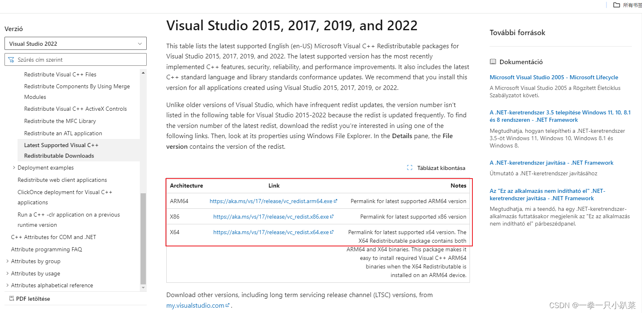The width and height of the screenshot is (642, 313).
Task: Click 'Permalink for latest supported x86 version' note
Action: (x=413, y=217)
